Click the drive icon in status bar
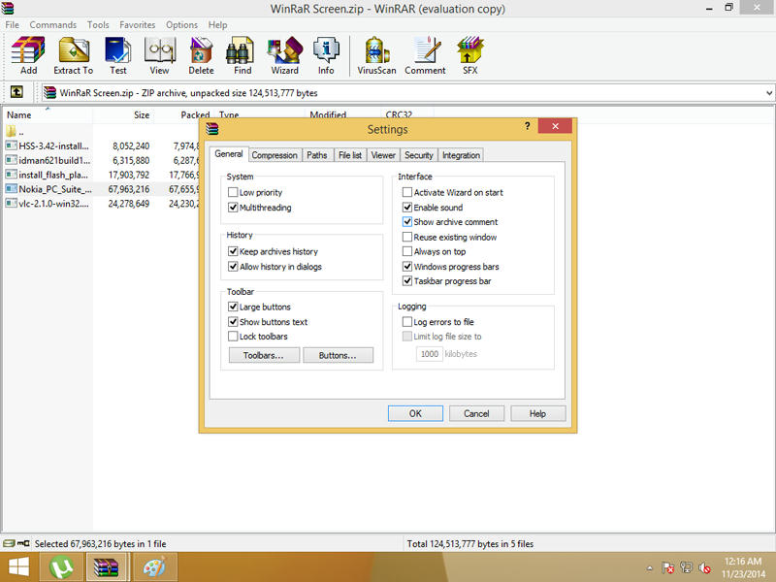 click(9, 543)
